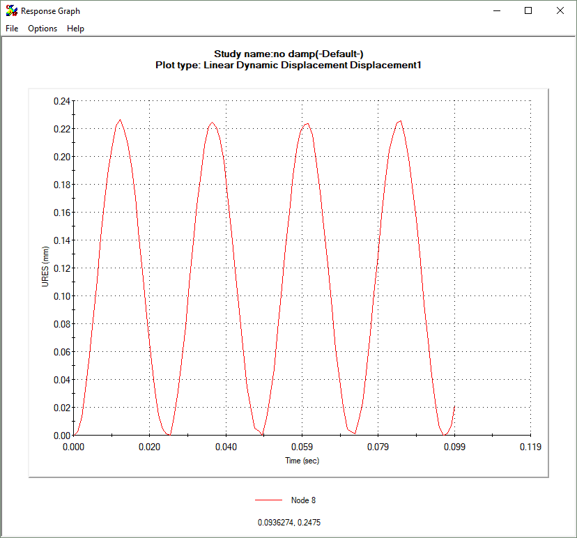Image resolution: width=577 pixels, height=538 pixels.
Task: Minimize the Response Graph window
Action: pos(497,10)
